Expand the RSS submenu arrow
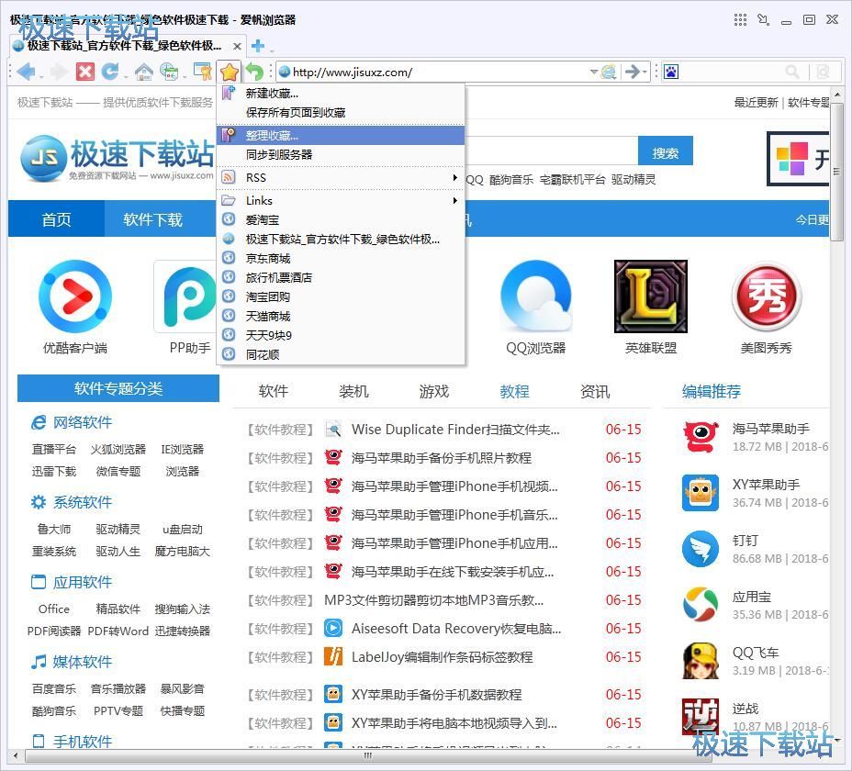This screenshot has height=771, width=852. click(x=454, y=178)
